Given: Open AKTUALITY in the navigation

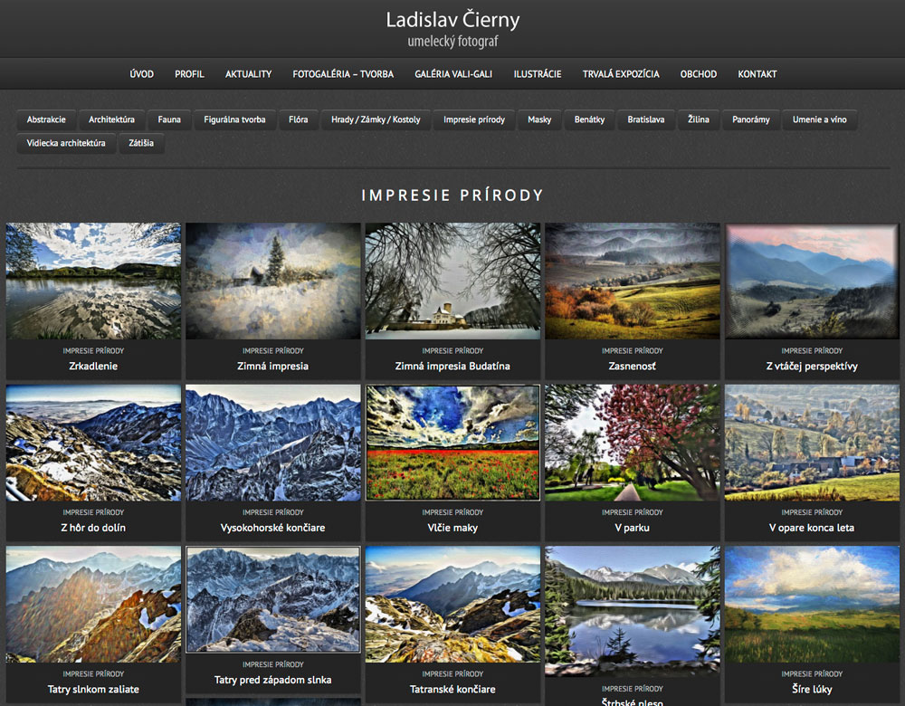Looking at the screenshot, I should click(248, 74).
